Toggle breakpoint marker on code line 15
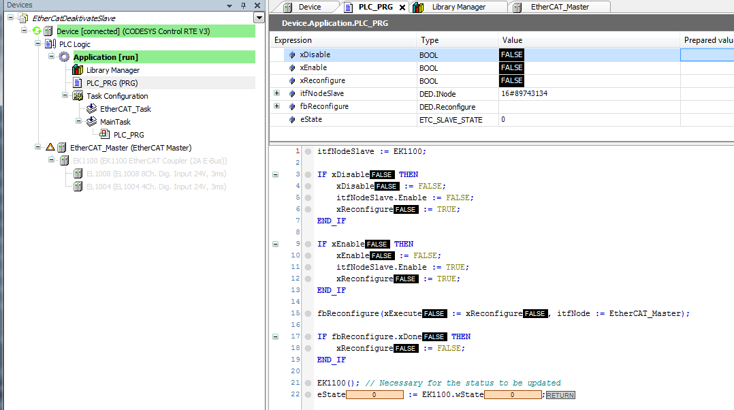Image resolution: width=734 pixels, height=410 pixels. 308,313
